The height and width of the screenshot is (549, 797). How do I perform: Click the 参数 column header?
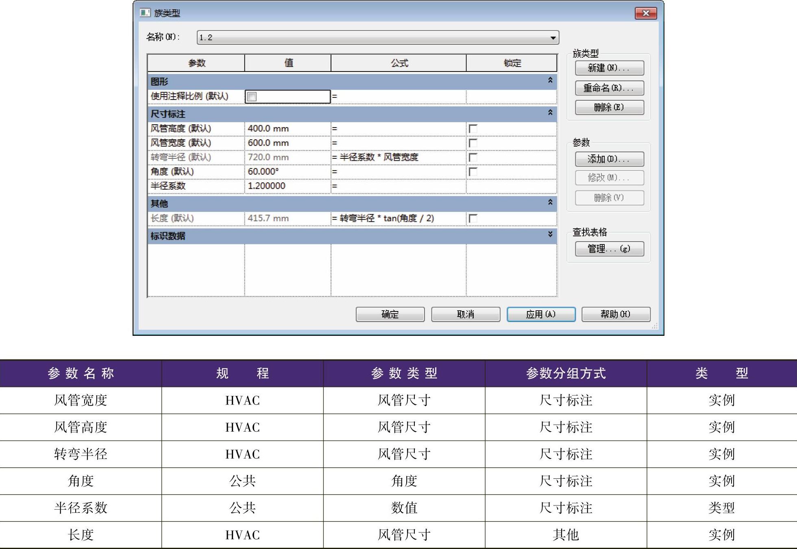(196, 63)
